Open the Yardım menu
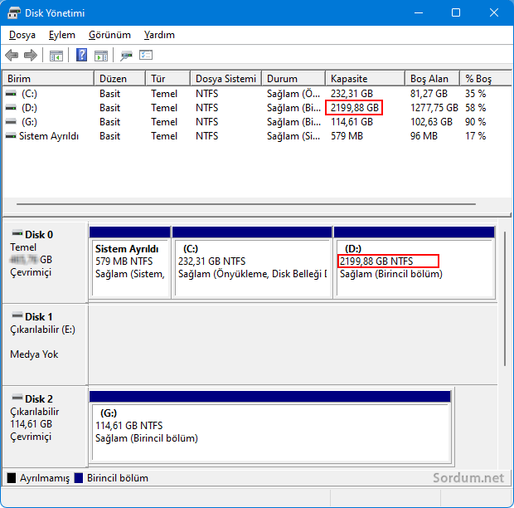 click(159, 35)
